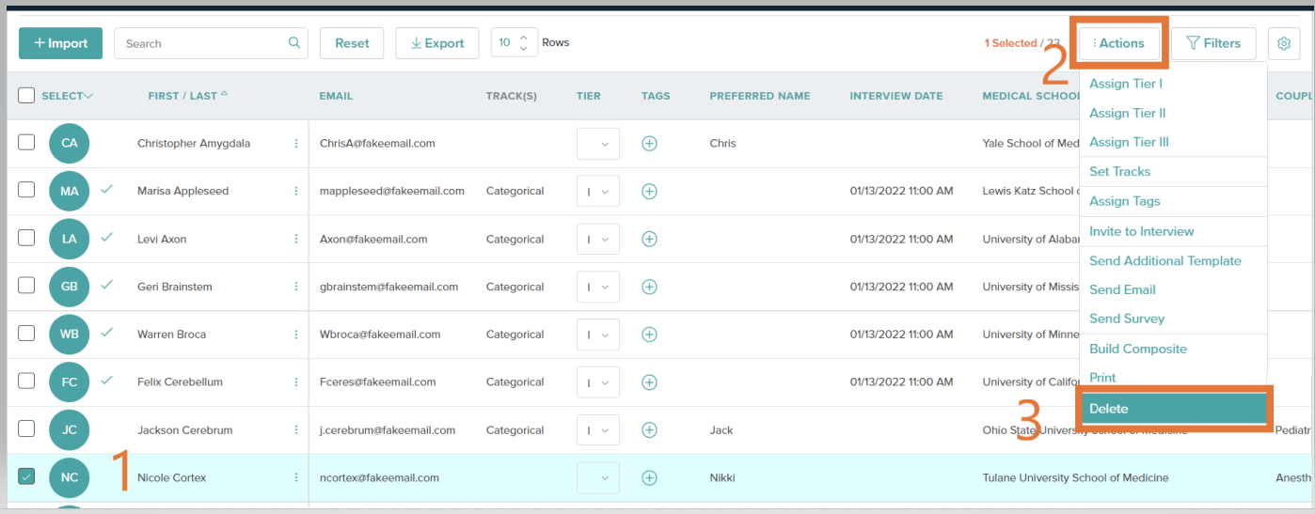
Task: Open row options menu for Jackson Cerebrum
Action: click(x=296, y=429)
